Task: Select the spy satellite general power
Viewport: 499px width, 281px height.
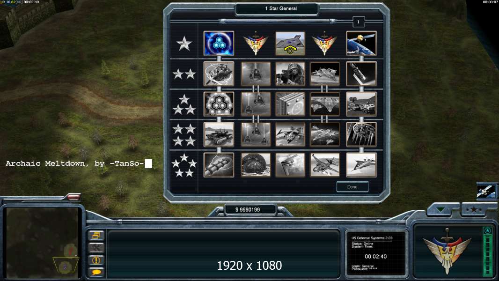Action: coord(361,43)
